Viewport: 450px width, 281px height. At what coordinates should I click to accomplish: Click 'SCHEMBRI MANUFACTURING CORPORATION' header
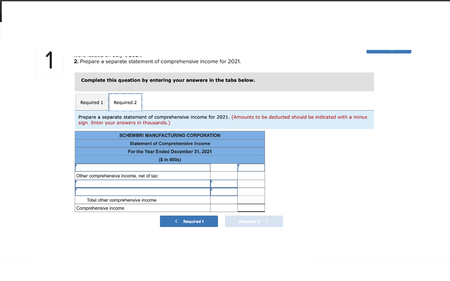tap(170, 135)
